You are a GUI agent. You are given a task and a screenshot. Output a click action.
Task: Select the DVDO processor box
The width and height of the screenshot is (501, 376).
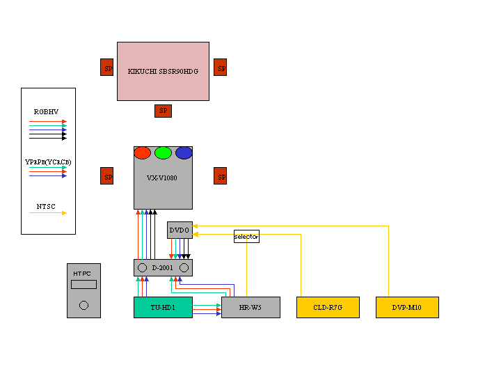pos(180,230)
